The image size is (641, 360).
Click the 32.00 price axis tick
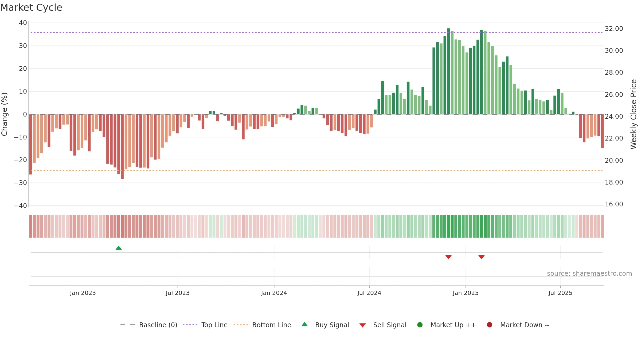coord(614,29)
